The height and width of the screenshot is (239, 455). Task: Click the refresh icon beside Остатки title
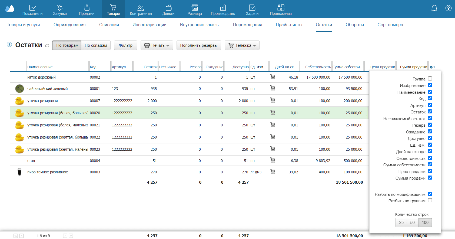(47, 46)
